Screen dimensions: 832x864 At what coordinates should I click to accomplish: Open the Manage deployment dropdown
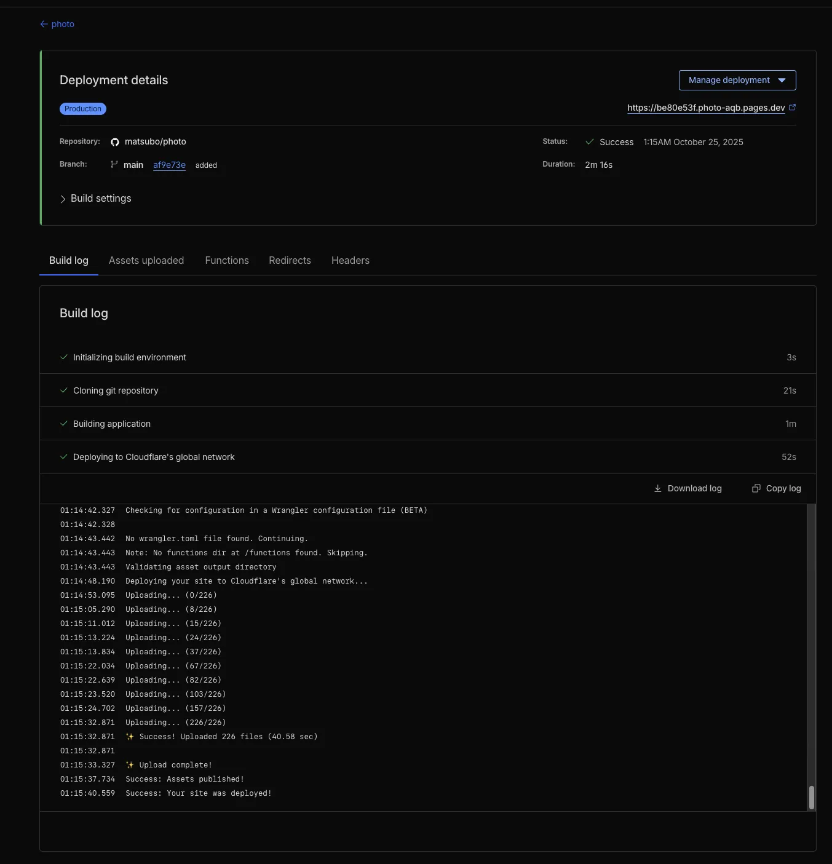tap(737, 80)
